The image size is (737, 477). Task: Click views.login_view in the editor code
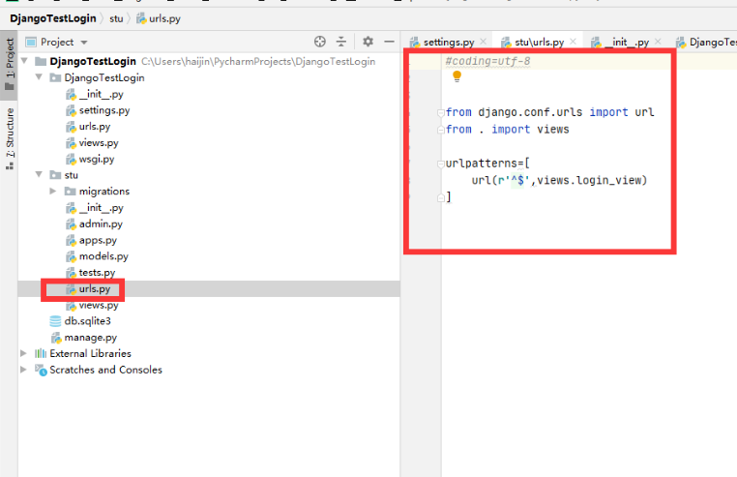pos(590,180)
